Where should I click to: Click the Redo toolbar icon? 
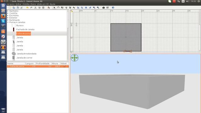coord(31,8)
